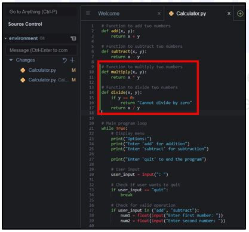The height and width of the screenshot is (232, 249).
Task: Click the print("Options:") line
Action: click(131, 139)
